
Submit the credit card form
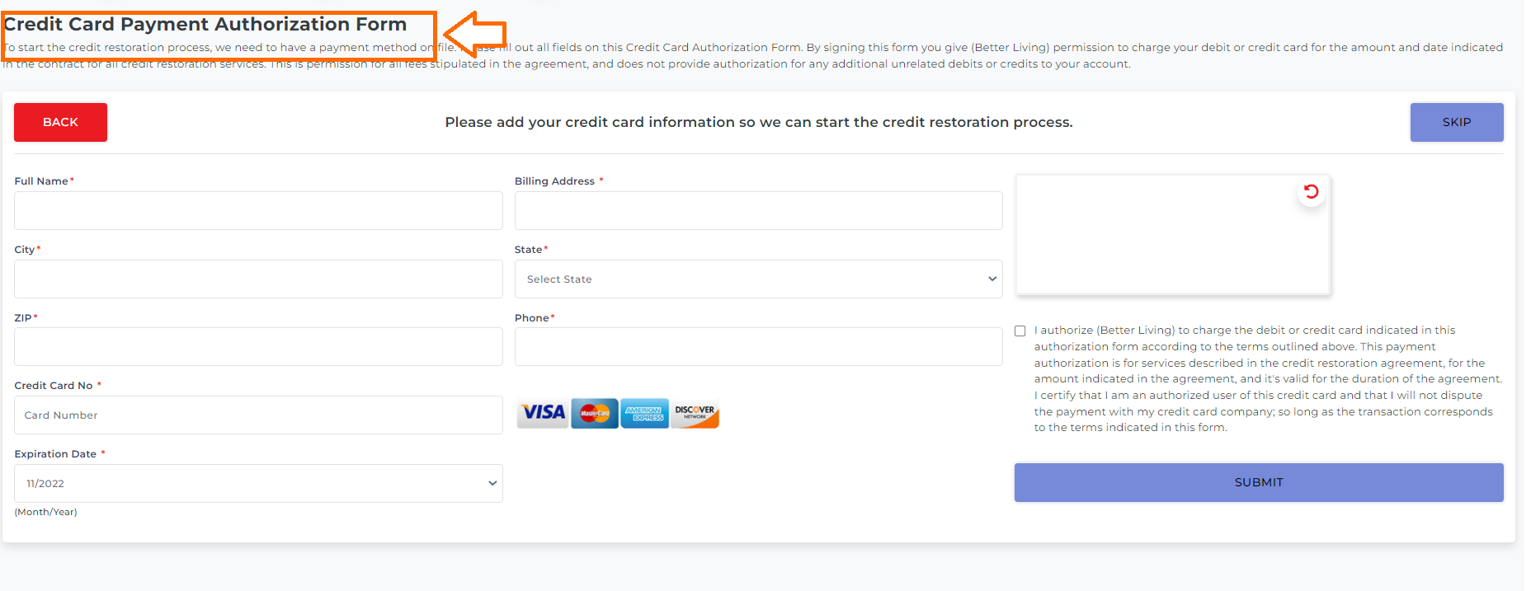pos(1259,482)
